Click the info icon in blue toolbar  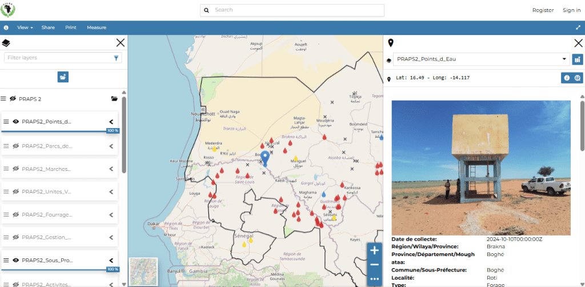pos(6,27)
